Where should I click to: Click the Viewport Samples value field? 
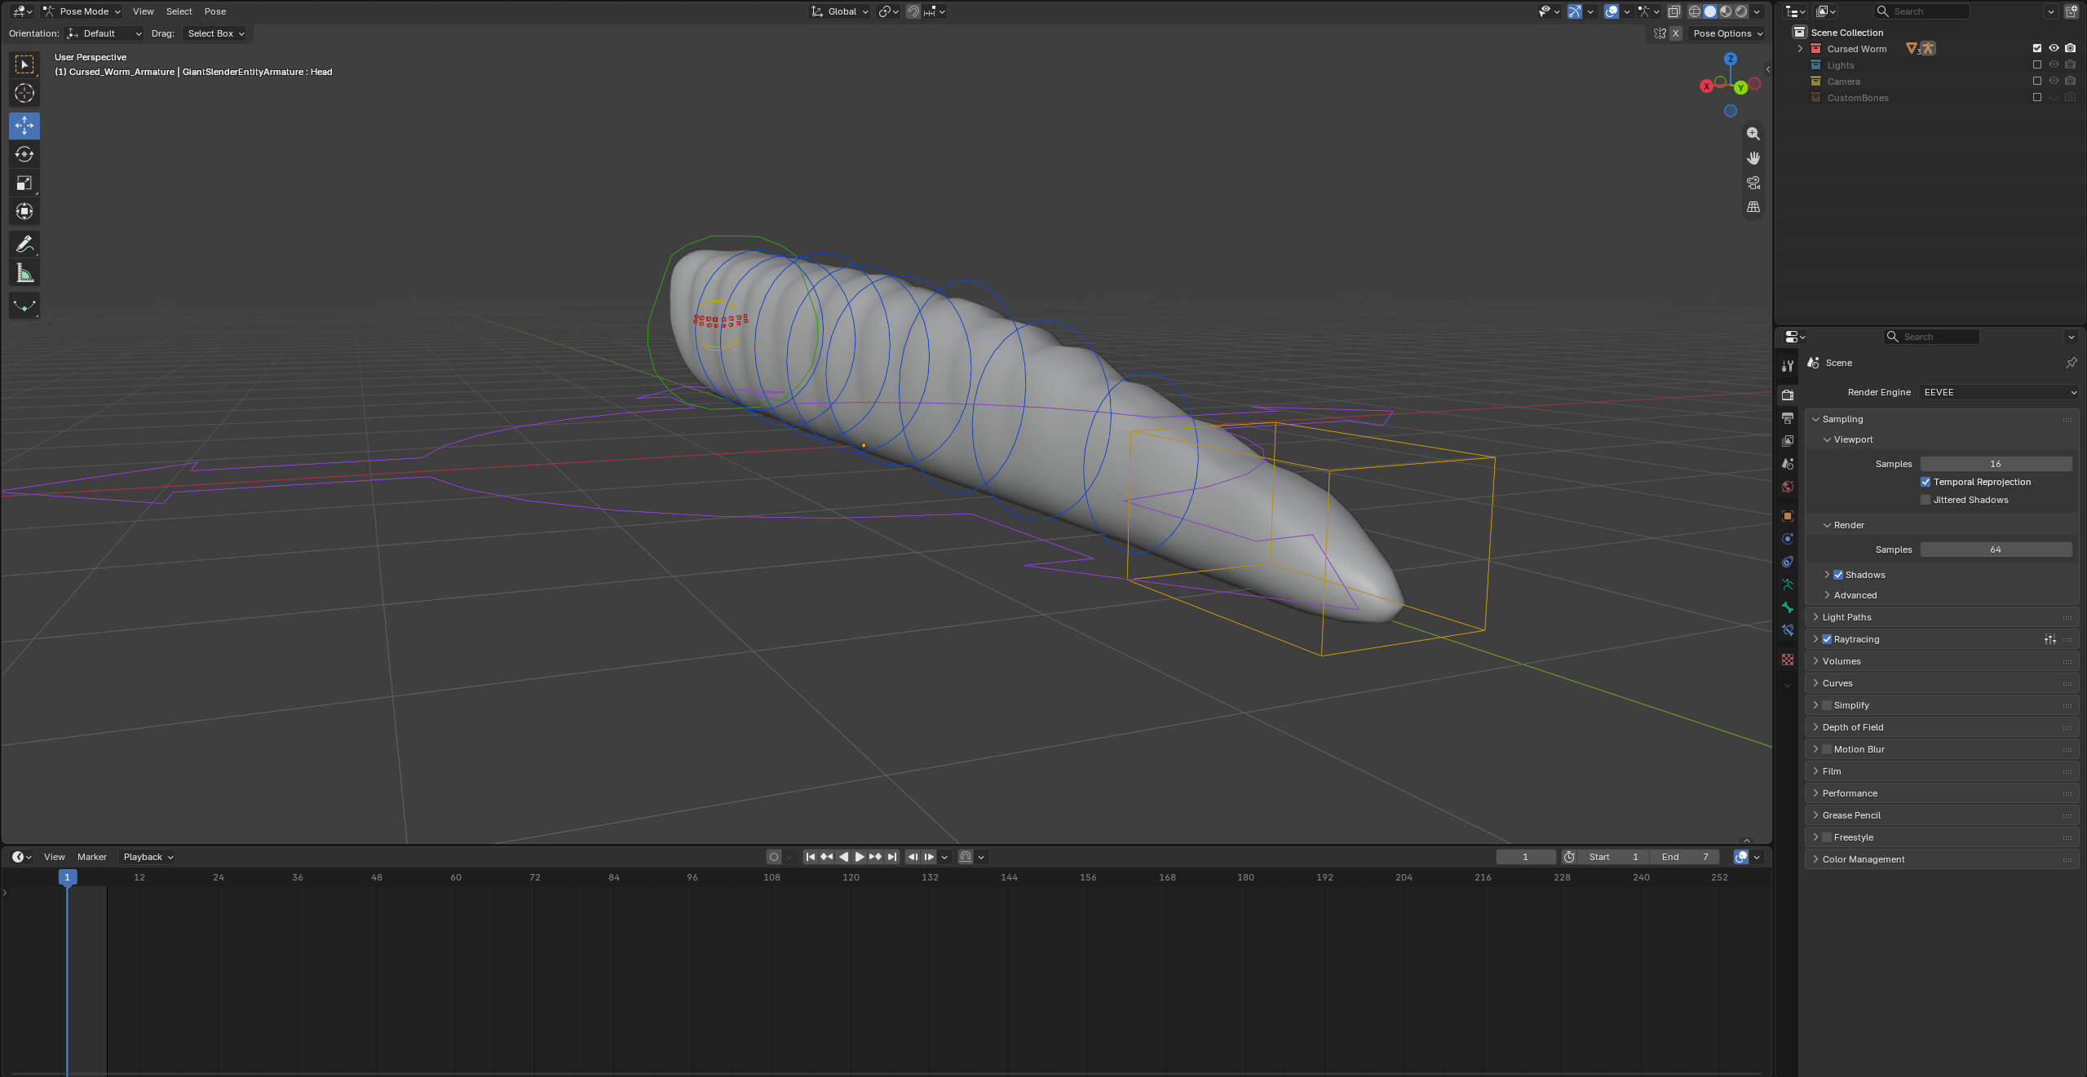1996,464
